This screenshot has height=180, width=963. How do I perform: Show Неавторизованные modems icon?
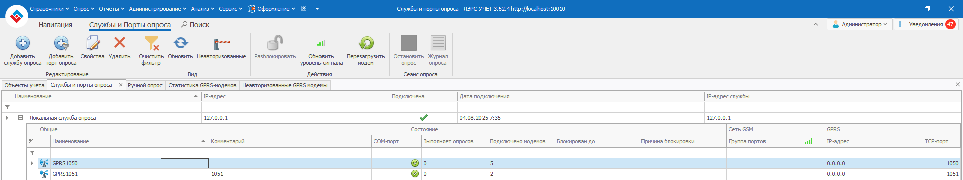(221, 44)
